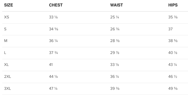Click hips value 46 ½ for 2XL
Viewport: 188px width, 95px height.
(173, 76)
